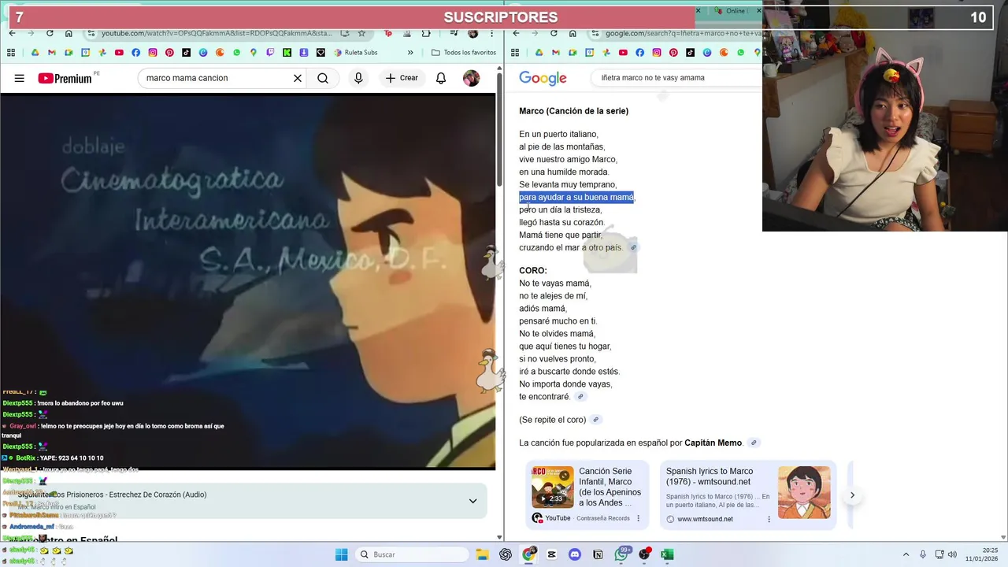
Task: Open ChatGPT from the taskbar
Action: pyautogui.click(x=506, y=554)
